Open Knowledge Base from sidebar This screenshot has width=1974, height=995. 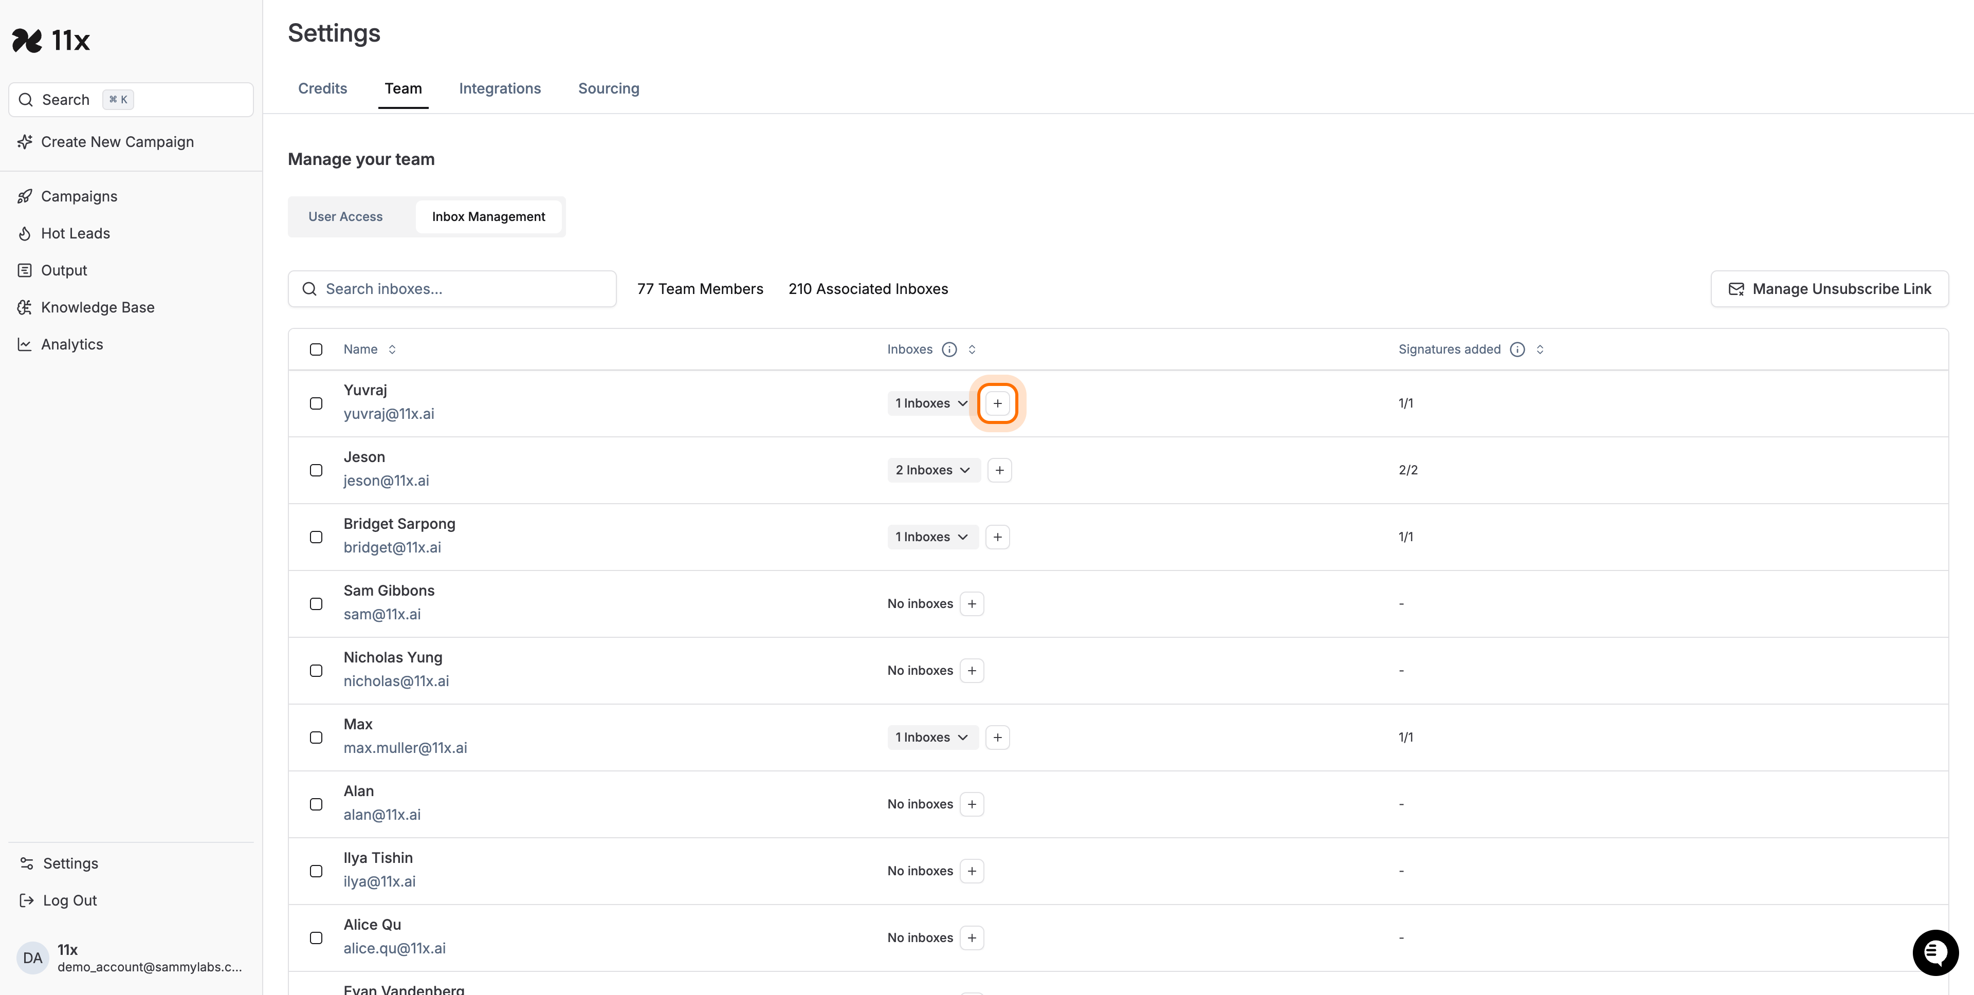(97, 307)
